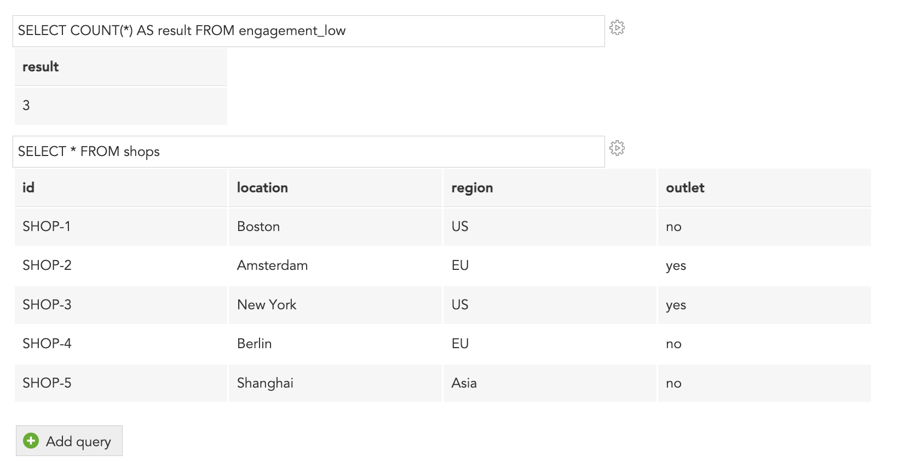Viewport: 910px width, 473px height.
Task: Click the location column header
Action: [335, 188]
